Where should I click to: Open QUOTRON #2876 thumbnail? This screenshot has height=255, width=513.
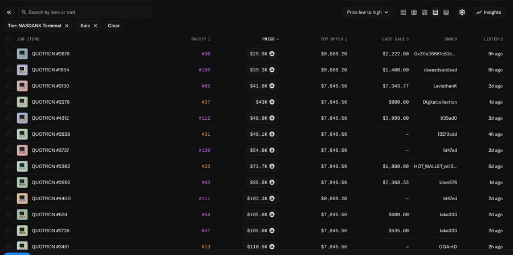pyautogui.click(x=22, y=54)
